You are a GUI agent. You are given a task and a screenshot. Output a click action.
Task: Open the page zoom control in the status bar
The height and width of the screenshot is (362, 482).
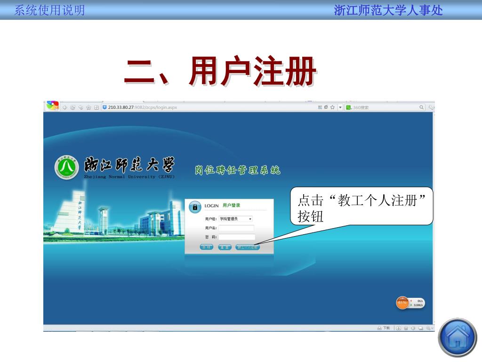tap(429, 328)
